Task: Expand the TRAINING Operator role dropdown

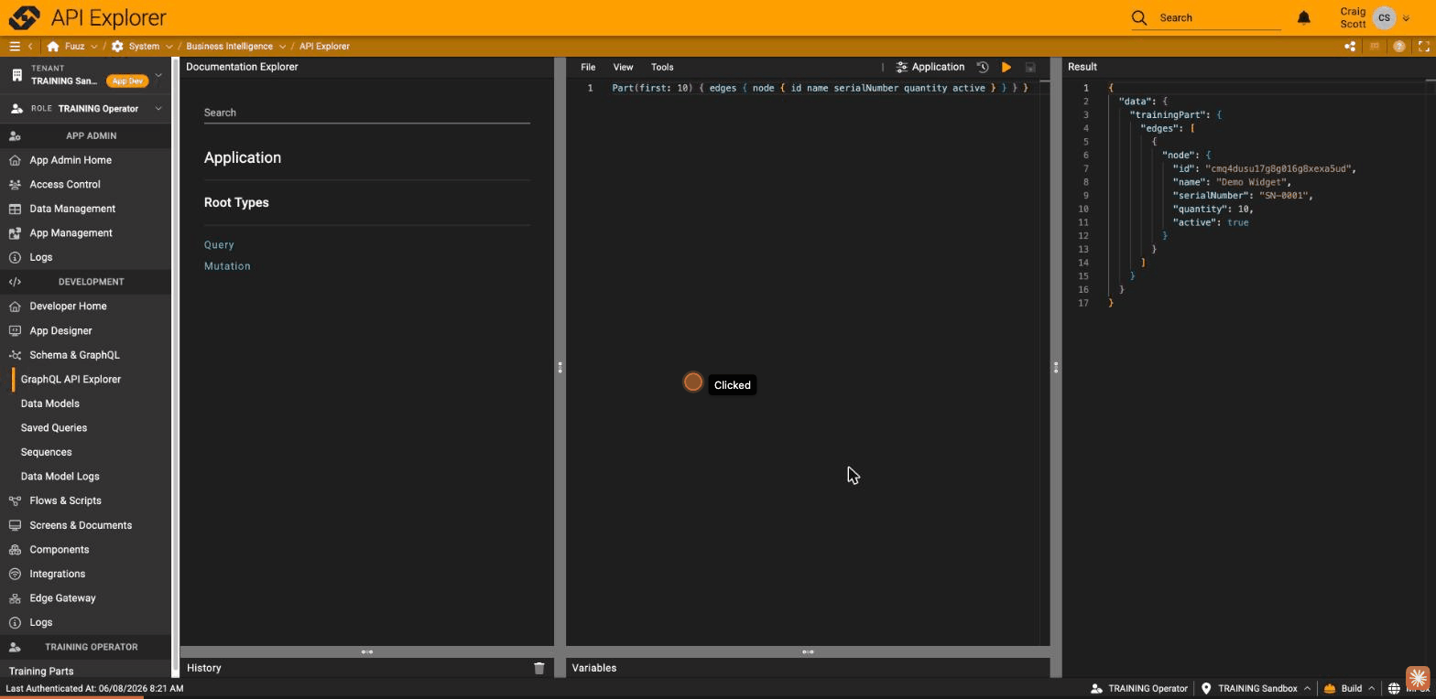Action: click(x=158, y=109)
